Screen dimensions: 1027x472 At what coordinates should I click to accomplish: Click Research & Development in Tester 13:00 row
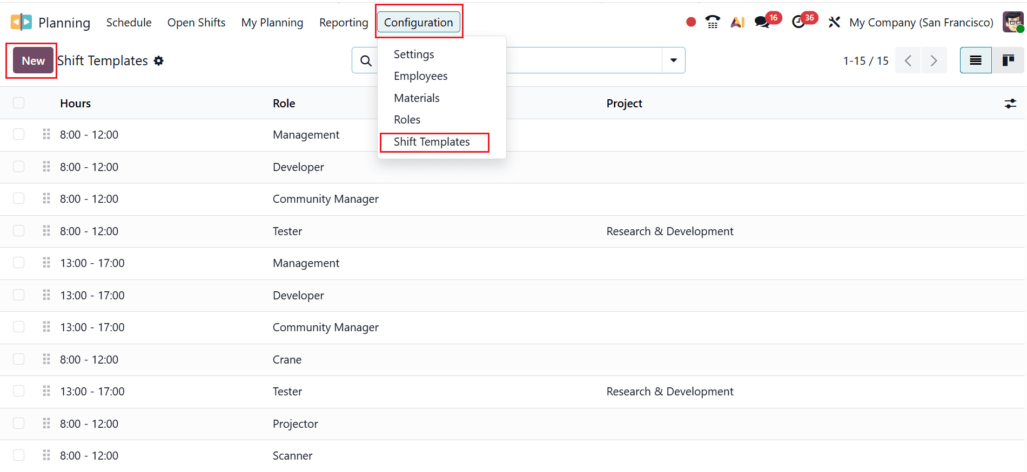pyautogui.click(x=670, y=392)
